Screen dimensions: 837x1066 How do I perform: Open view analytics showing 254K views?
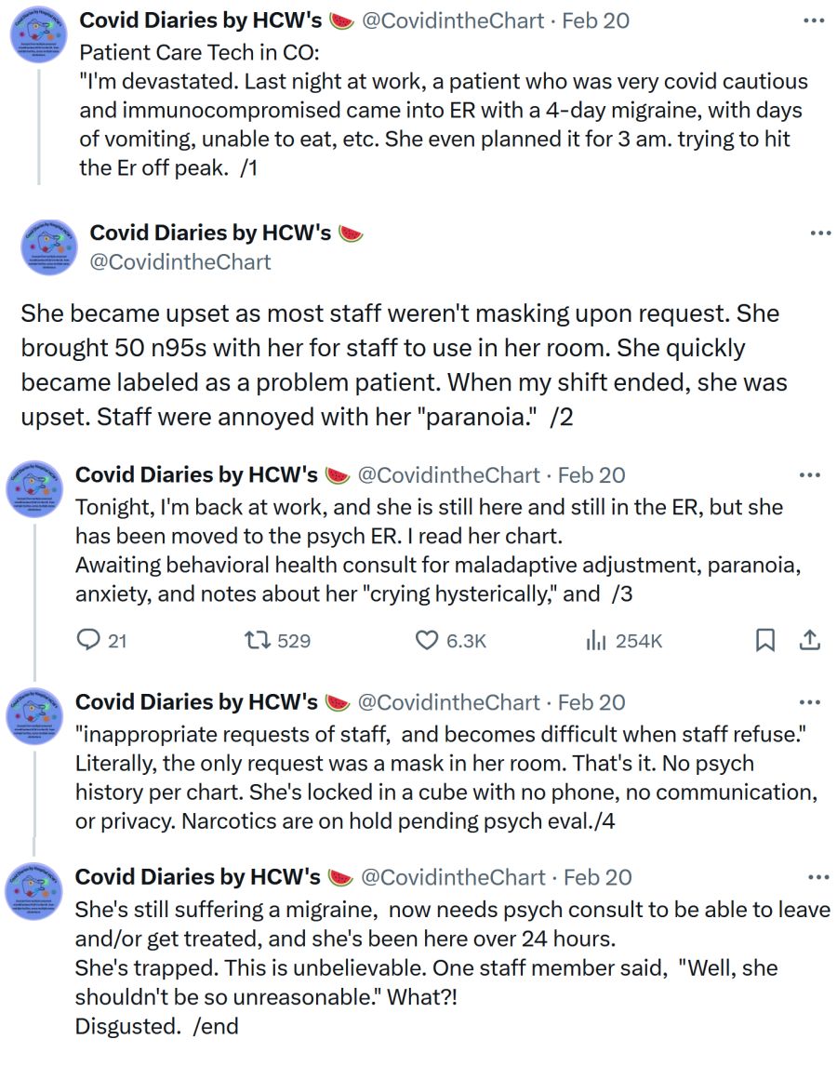(595, 640)
